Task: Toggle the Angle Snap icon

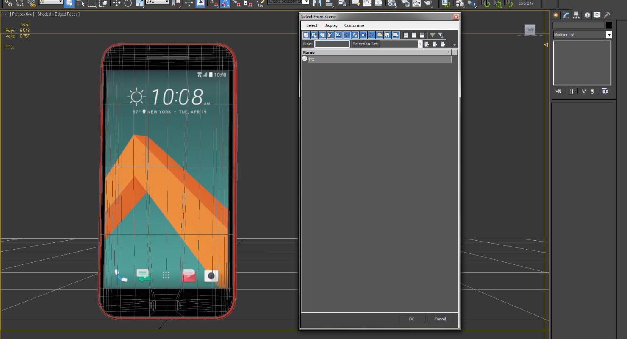Action: [225, 3]
